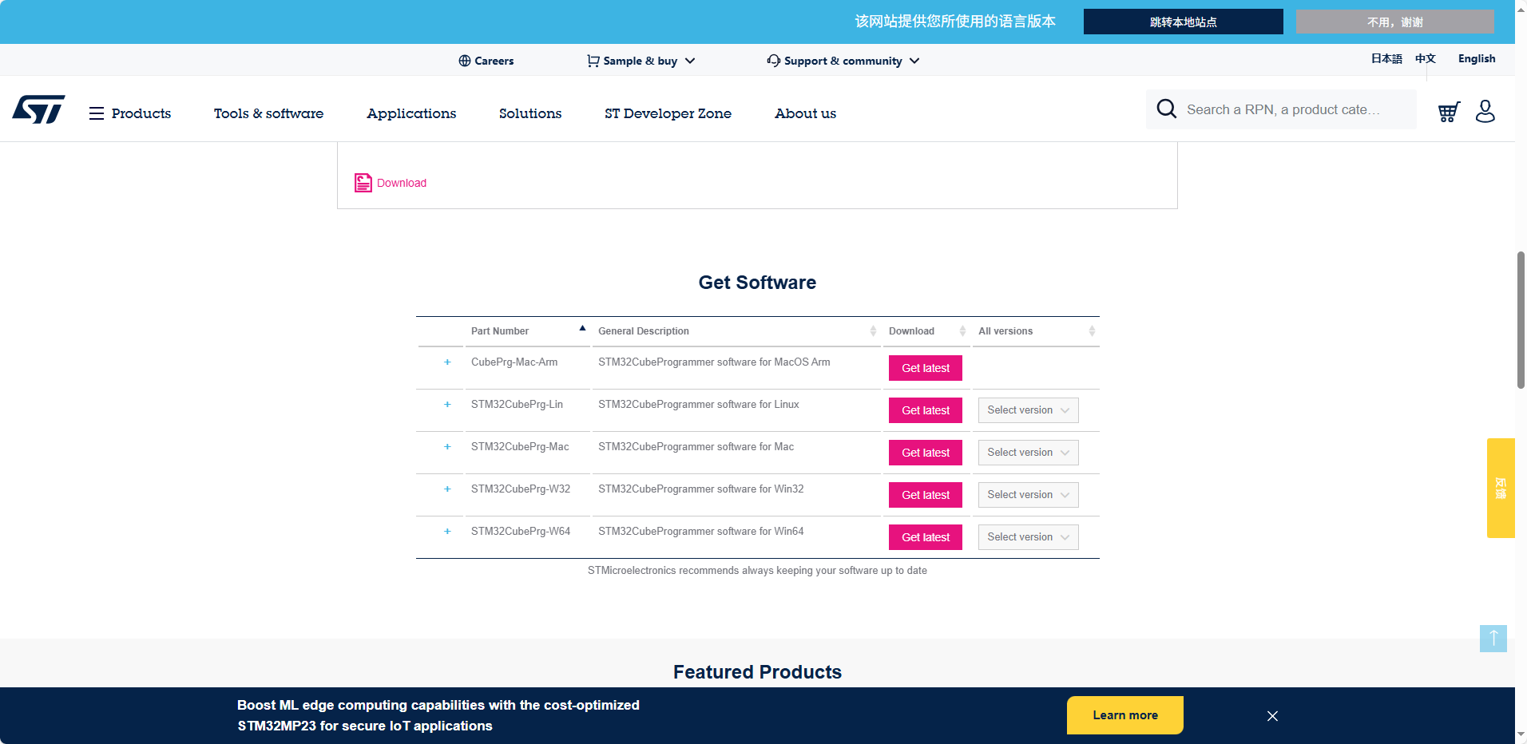Open Select version for STM32CubePrg-W64

1028,537
